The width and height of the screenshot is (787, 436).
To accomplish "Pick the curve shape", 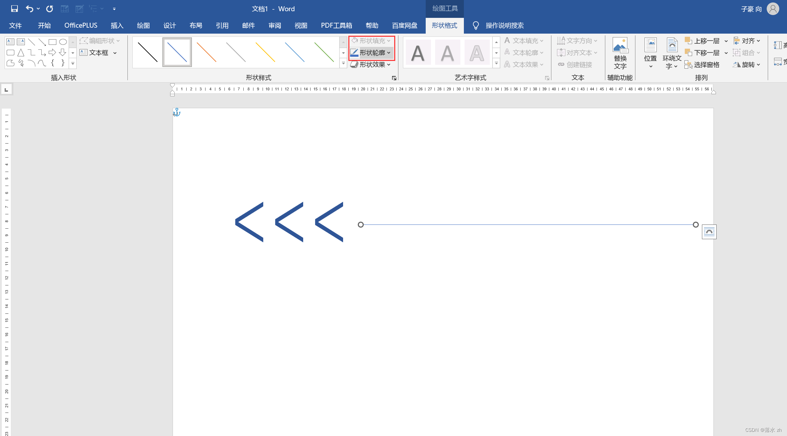I will tap(42, 63).
